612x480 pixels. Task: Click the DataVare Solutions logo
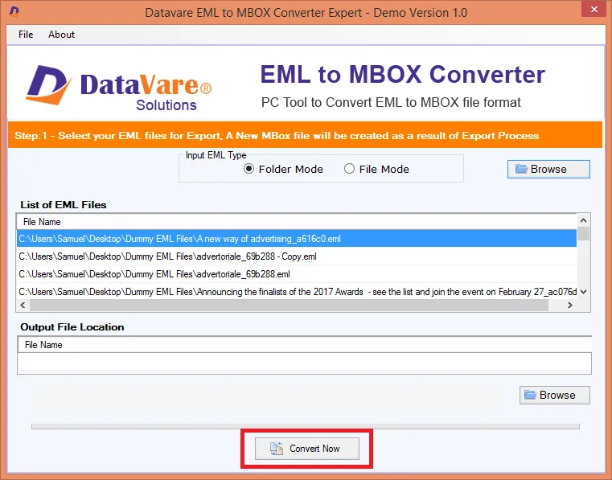(119, 88)
